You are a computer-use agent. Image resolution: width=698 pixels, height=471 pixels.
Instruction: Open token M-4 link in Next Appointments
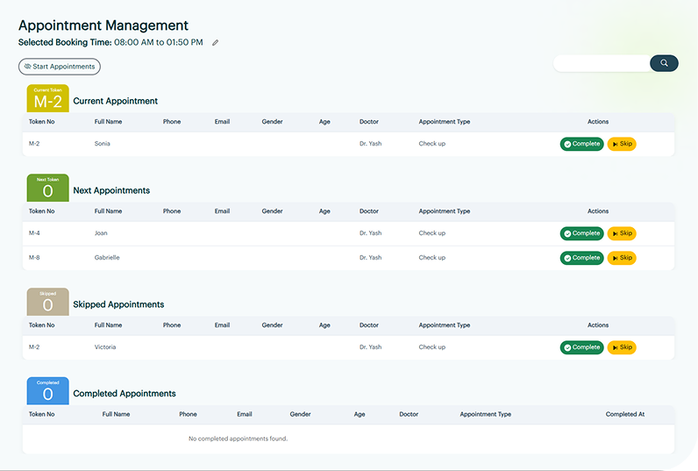[34, 233]
